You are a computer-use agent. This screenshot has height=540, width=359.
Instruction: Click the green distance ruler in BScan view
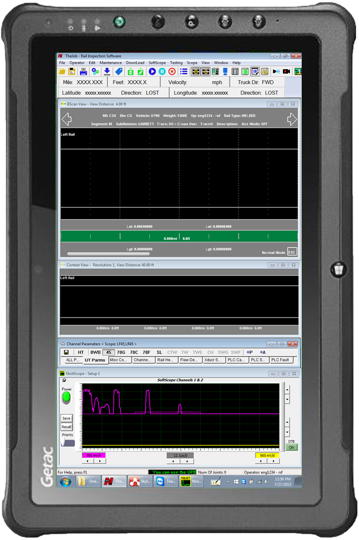pos(179,236)
